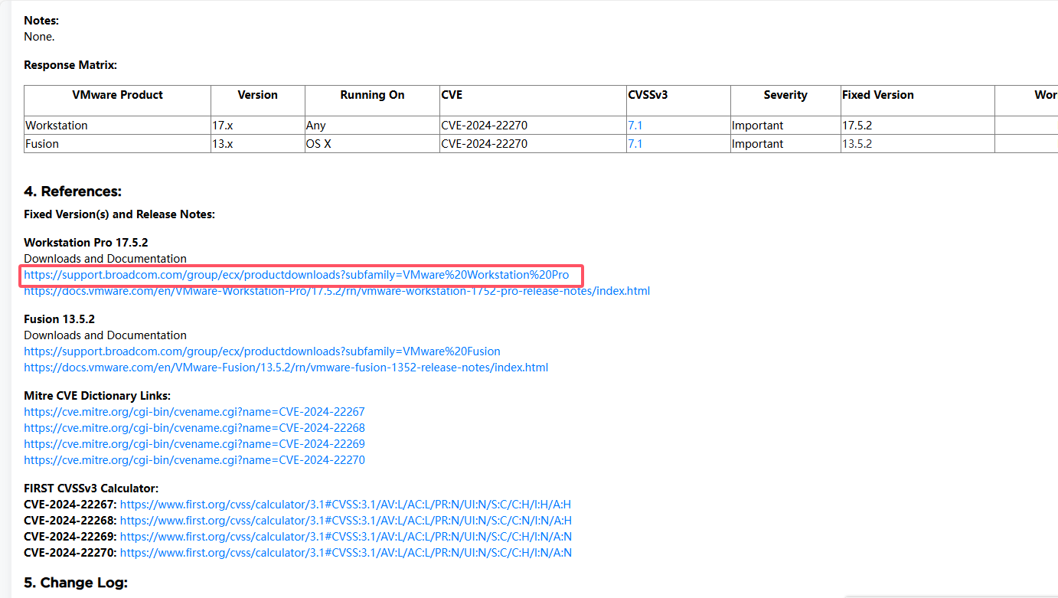Screen dimensions: 1058x598
Task: Click 'Downloads and Documentation' under Fusion 13.5.2
Action: pyautogui.click(x=105, y=335)
